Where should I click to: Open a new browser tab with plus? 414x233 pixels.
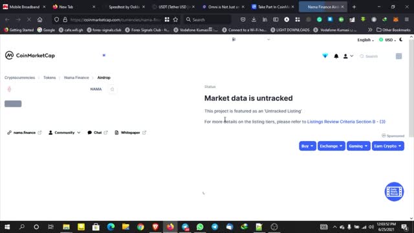pyautogui.click(x=354, y=7)
